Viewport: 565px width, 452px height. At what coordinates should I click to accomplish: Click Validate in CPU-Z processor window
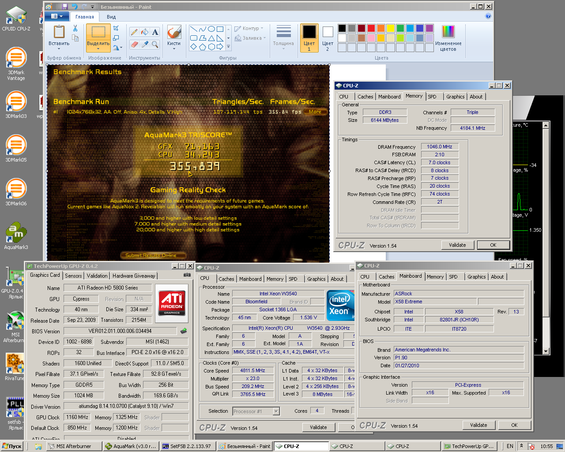pos(318,427)
